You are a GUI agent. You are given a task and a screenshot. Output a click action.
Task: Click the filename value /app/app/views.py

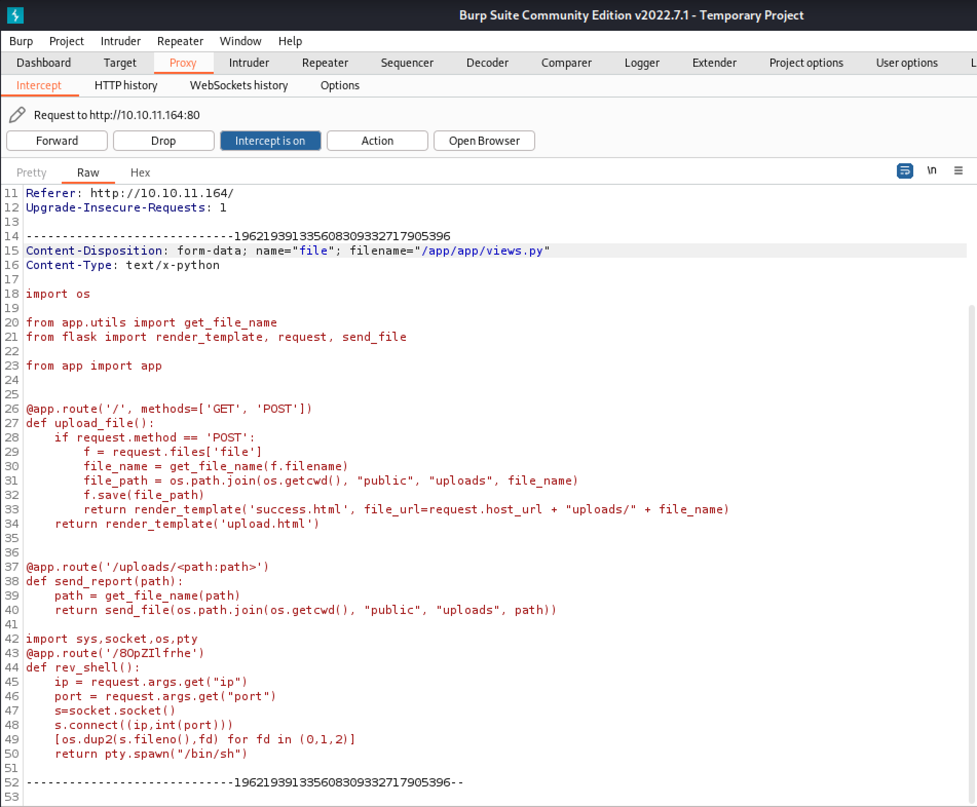(482, 251)
